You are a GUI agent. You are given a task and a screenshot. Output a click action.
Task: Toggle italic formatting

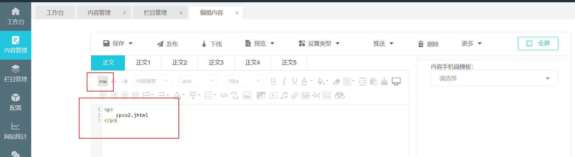pyautogui.click(x=284, y=81)
